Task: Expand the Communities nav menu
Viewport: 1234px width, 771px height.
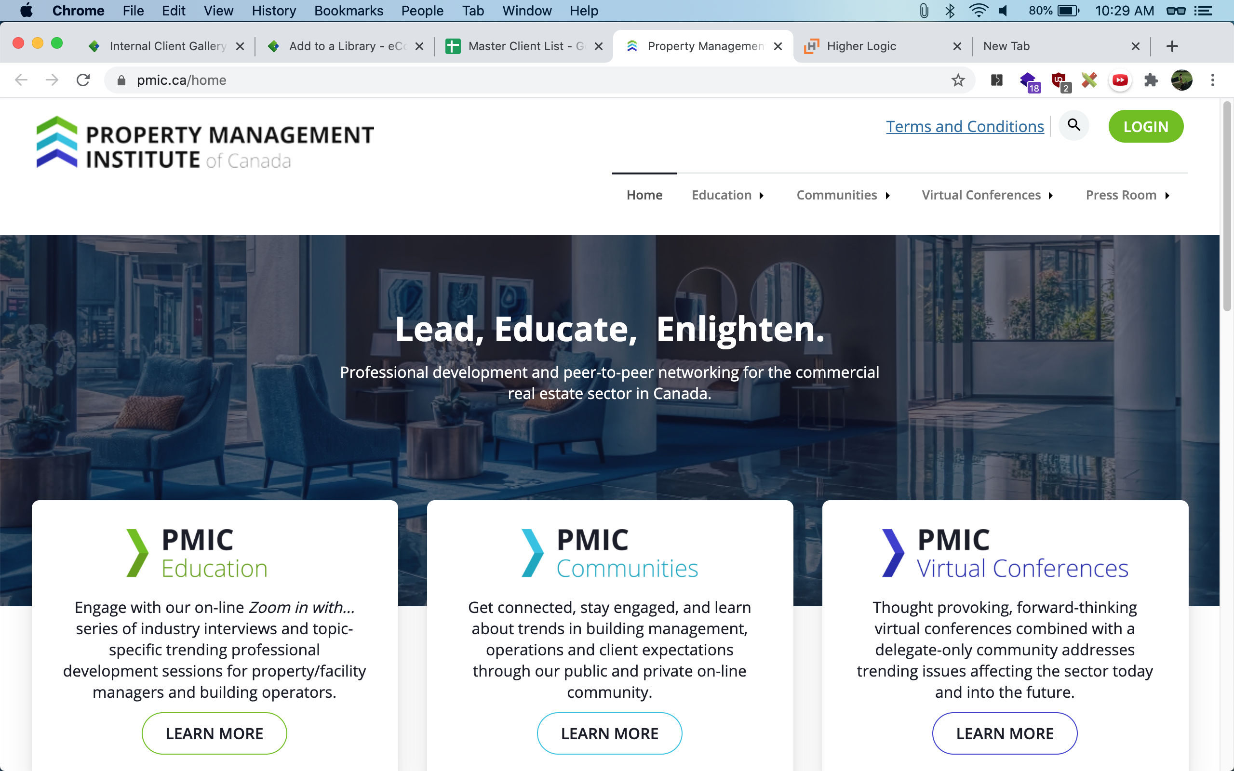Action: click(x=843, y=195)
